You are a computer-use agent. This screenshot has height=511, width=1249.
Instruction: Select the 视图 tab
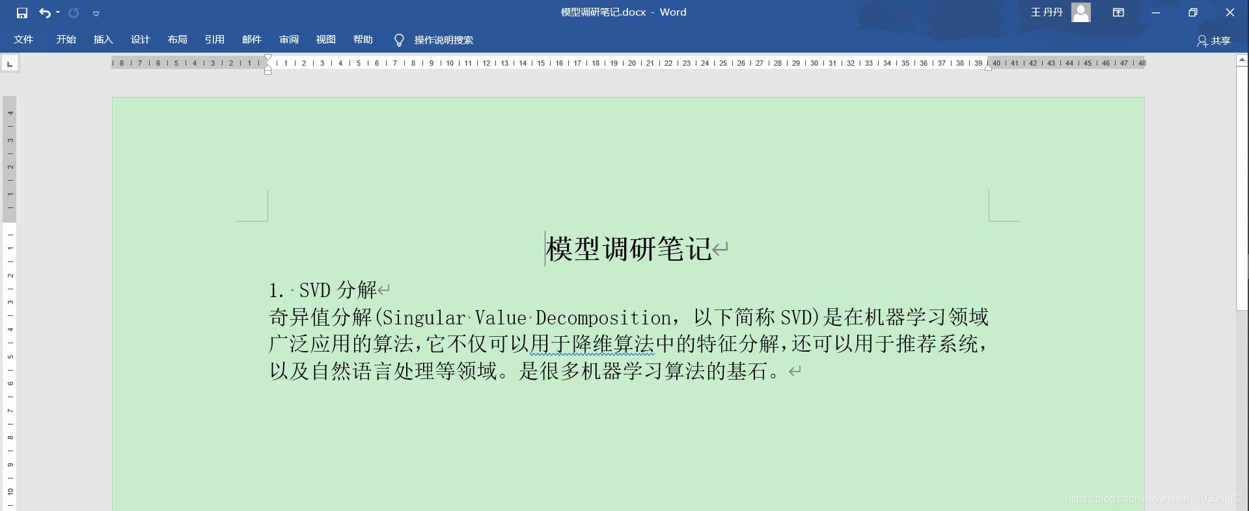326,40
